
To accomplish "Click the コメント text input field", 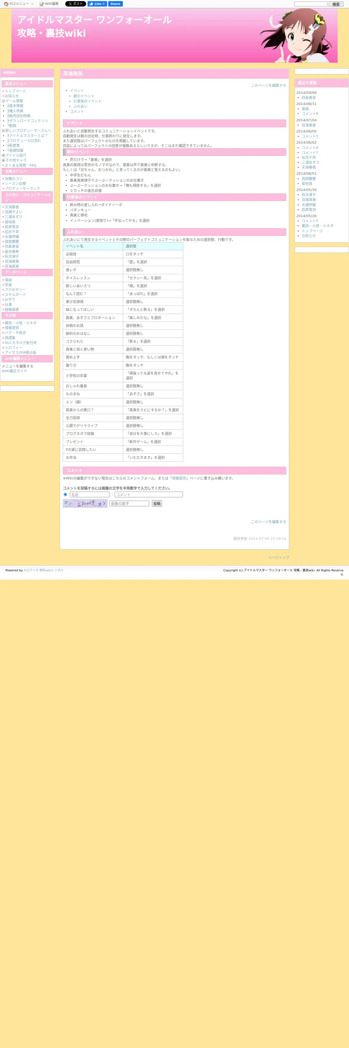I will click(149, 494).
